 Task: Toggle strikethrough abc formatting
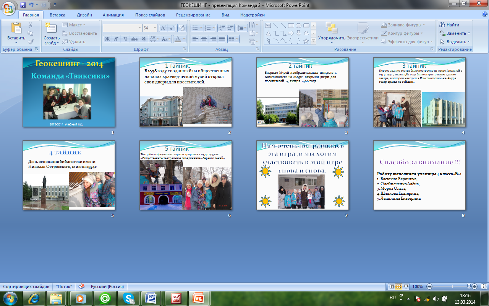134,39
